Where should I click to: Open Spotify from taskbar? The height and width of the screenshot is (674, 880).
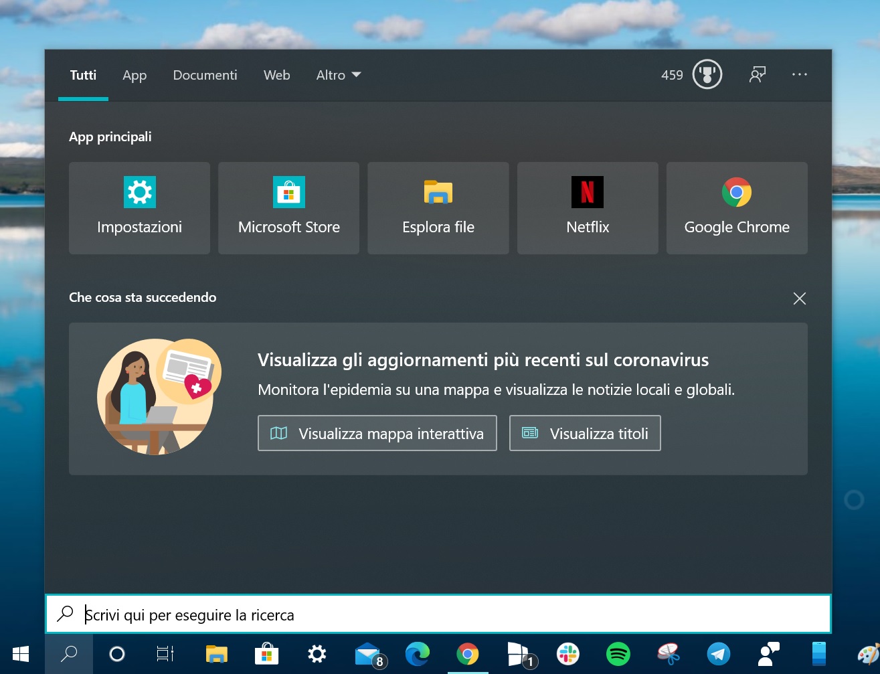click(x=618, y=654)
